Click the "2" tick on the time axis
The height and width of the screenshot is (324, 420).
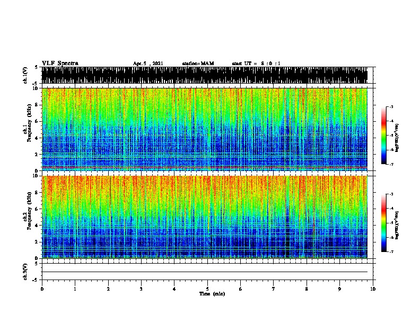click(x=108, y=289)
